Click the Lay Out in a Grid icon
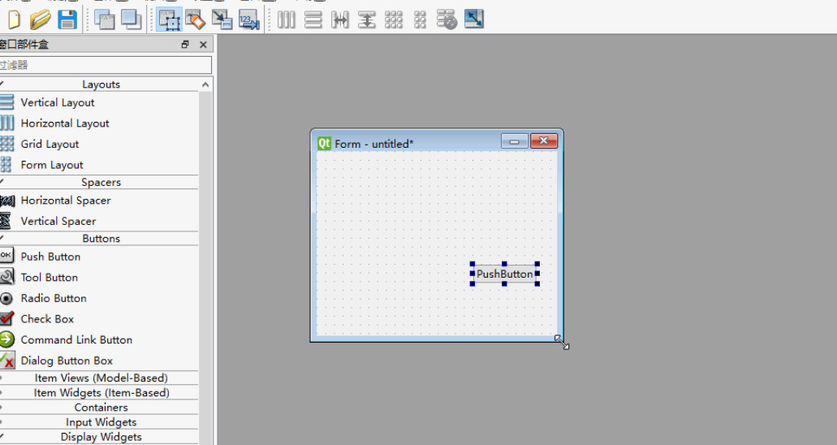The image size is (837, 445). tap(394, 19)
